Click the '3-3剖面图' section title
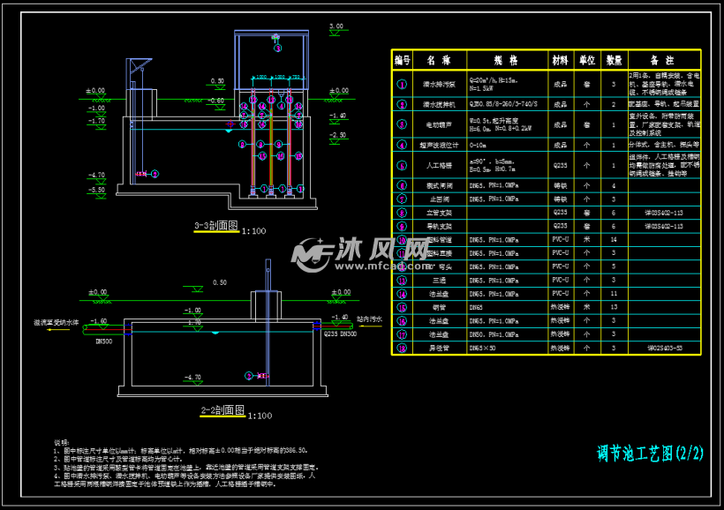Viewport: 724px width, 510px height. 216,226
